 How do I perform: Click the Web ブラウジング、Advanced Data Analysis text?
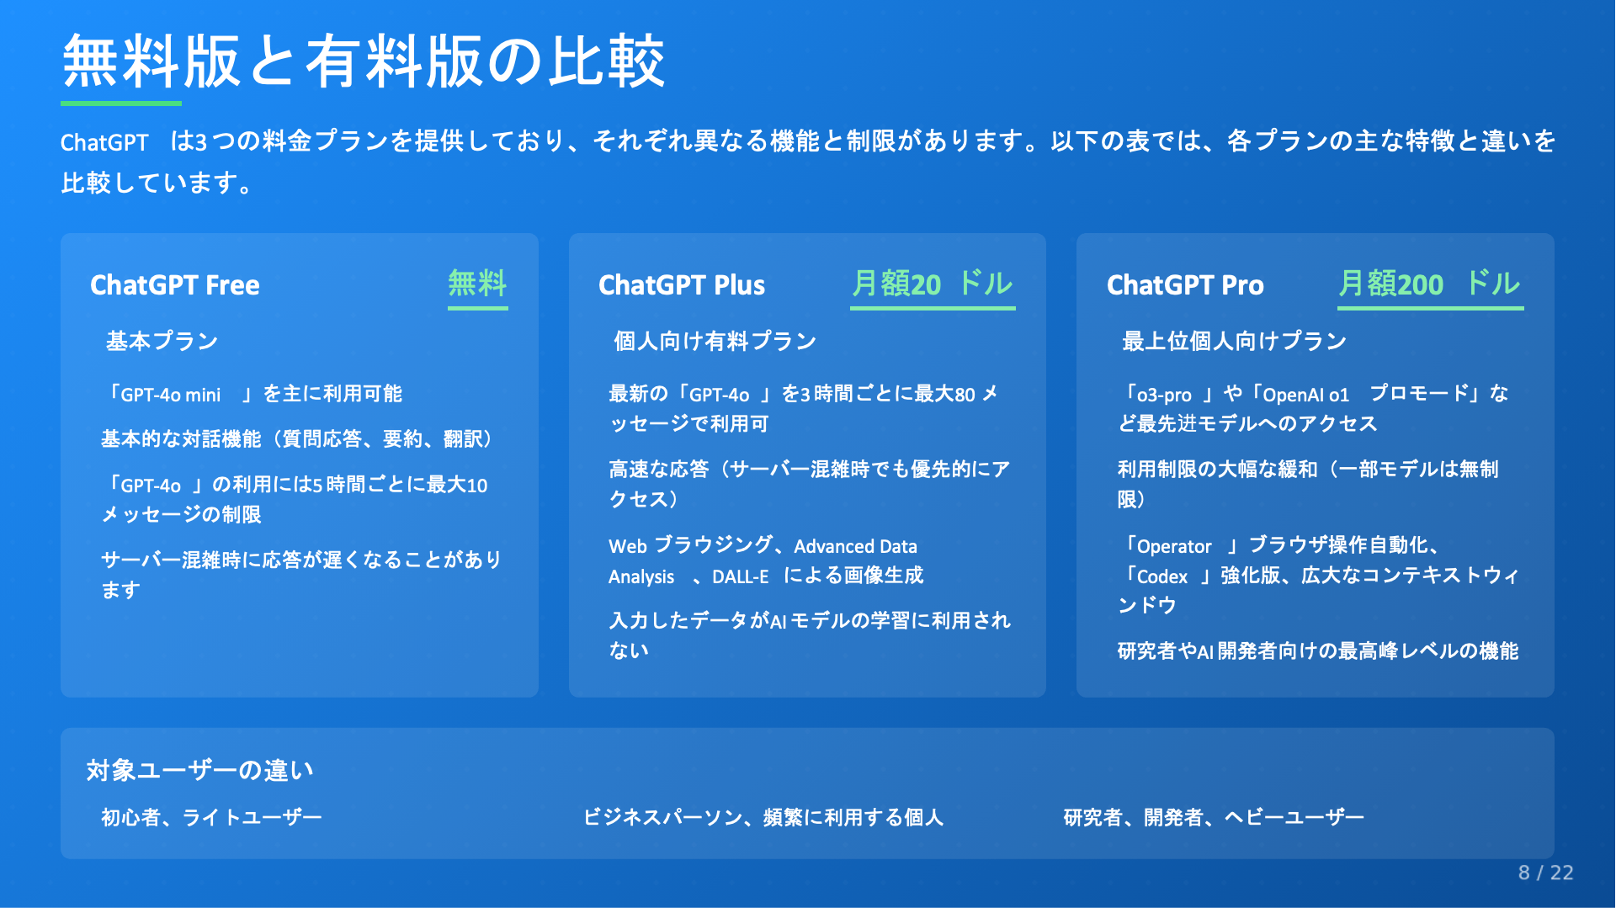point(766,560)
